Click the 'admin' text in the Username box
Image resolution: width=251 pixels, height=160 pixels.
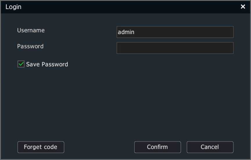pos(126,32)
